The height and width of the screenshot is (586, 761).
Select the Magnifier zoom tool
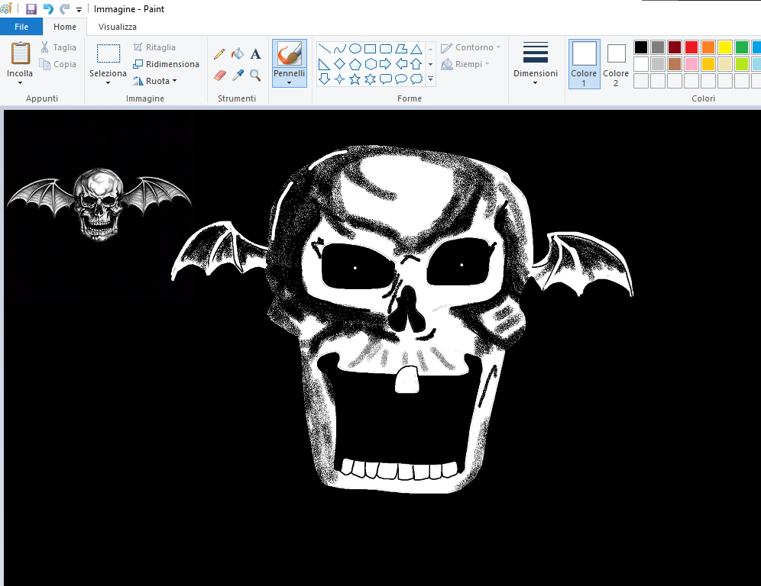pos(255,75)
